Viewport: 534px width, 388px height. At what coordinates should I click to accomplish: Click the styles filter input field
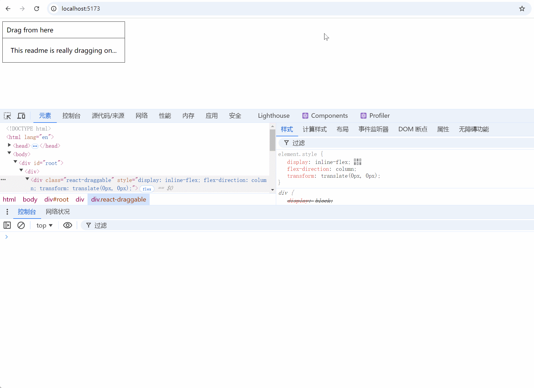point(411,143)
